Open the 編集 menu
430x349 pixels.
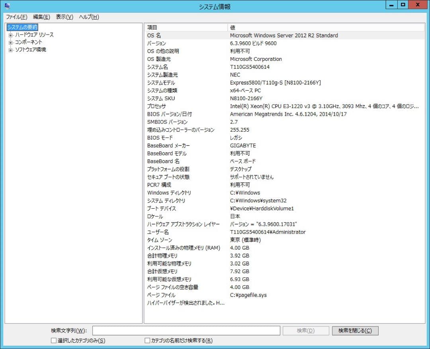click(40, 17)
